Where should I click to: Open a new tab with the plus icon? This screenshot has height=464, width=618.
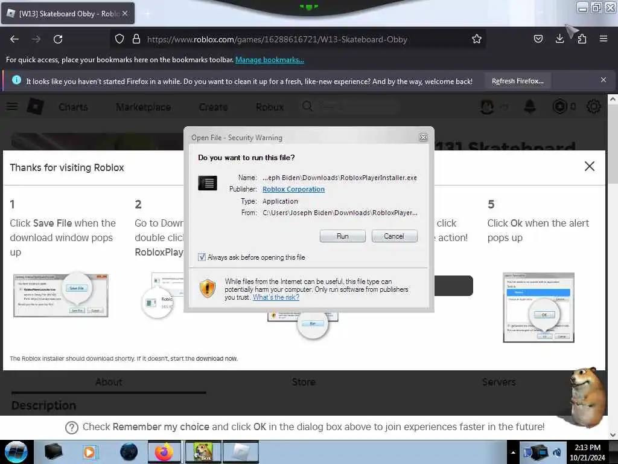[x=147, y=14]
